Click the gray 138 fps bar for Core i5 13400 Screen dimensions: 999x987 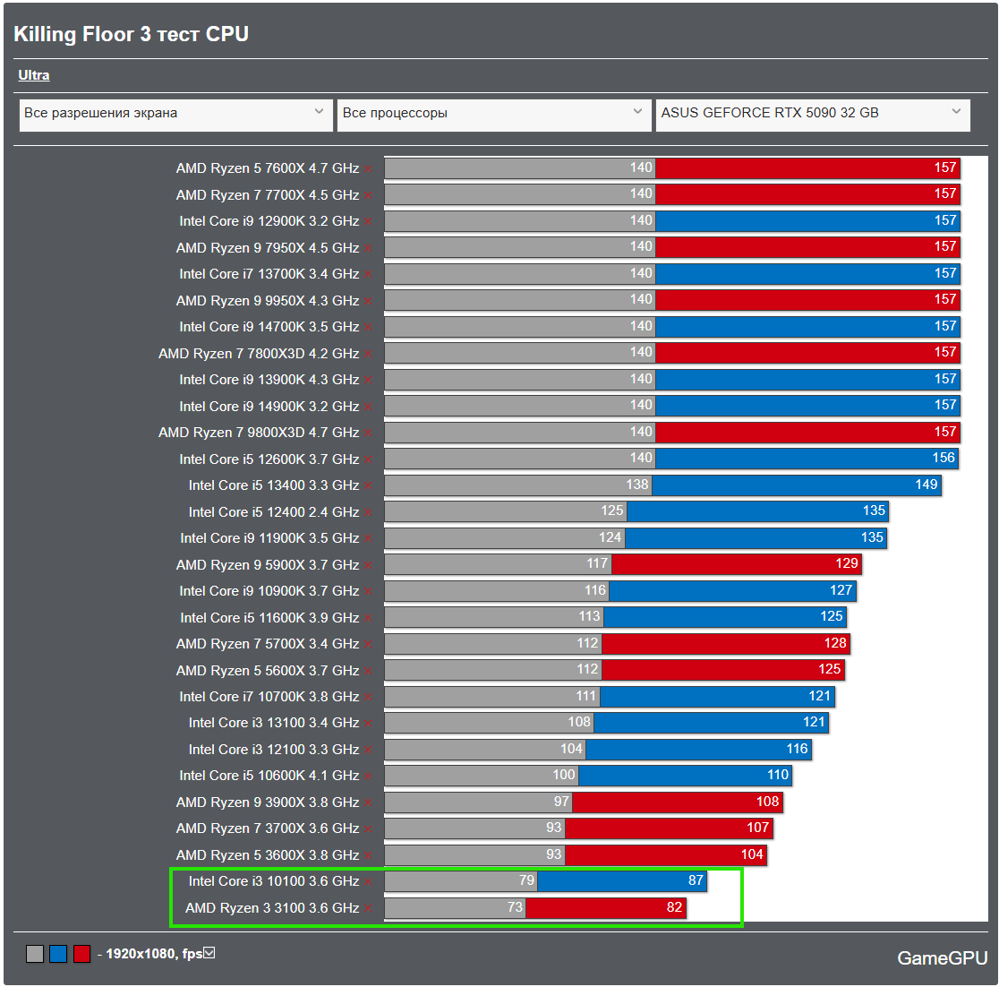pyautogui.click(x=518, y=485)
